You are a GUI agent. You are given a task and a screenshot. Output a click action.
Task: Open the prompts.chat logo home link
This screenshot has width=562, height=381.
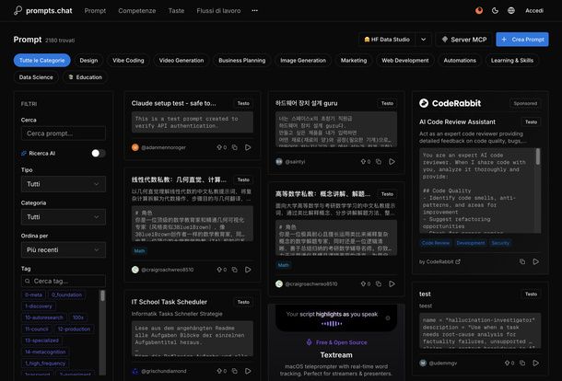[x=42, y=11]
